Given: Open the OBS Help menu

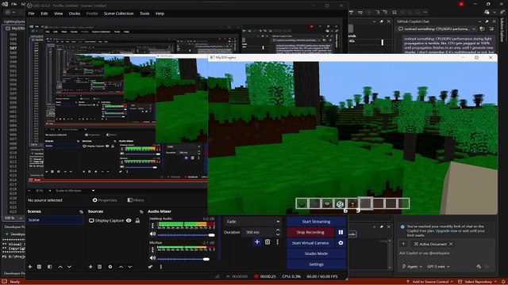Looking at the screenshot, I should tap(160, 13).
